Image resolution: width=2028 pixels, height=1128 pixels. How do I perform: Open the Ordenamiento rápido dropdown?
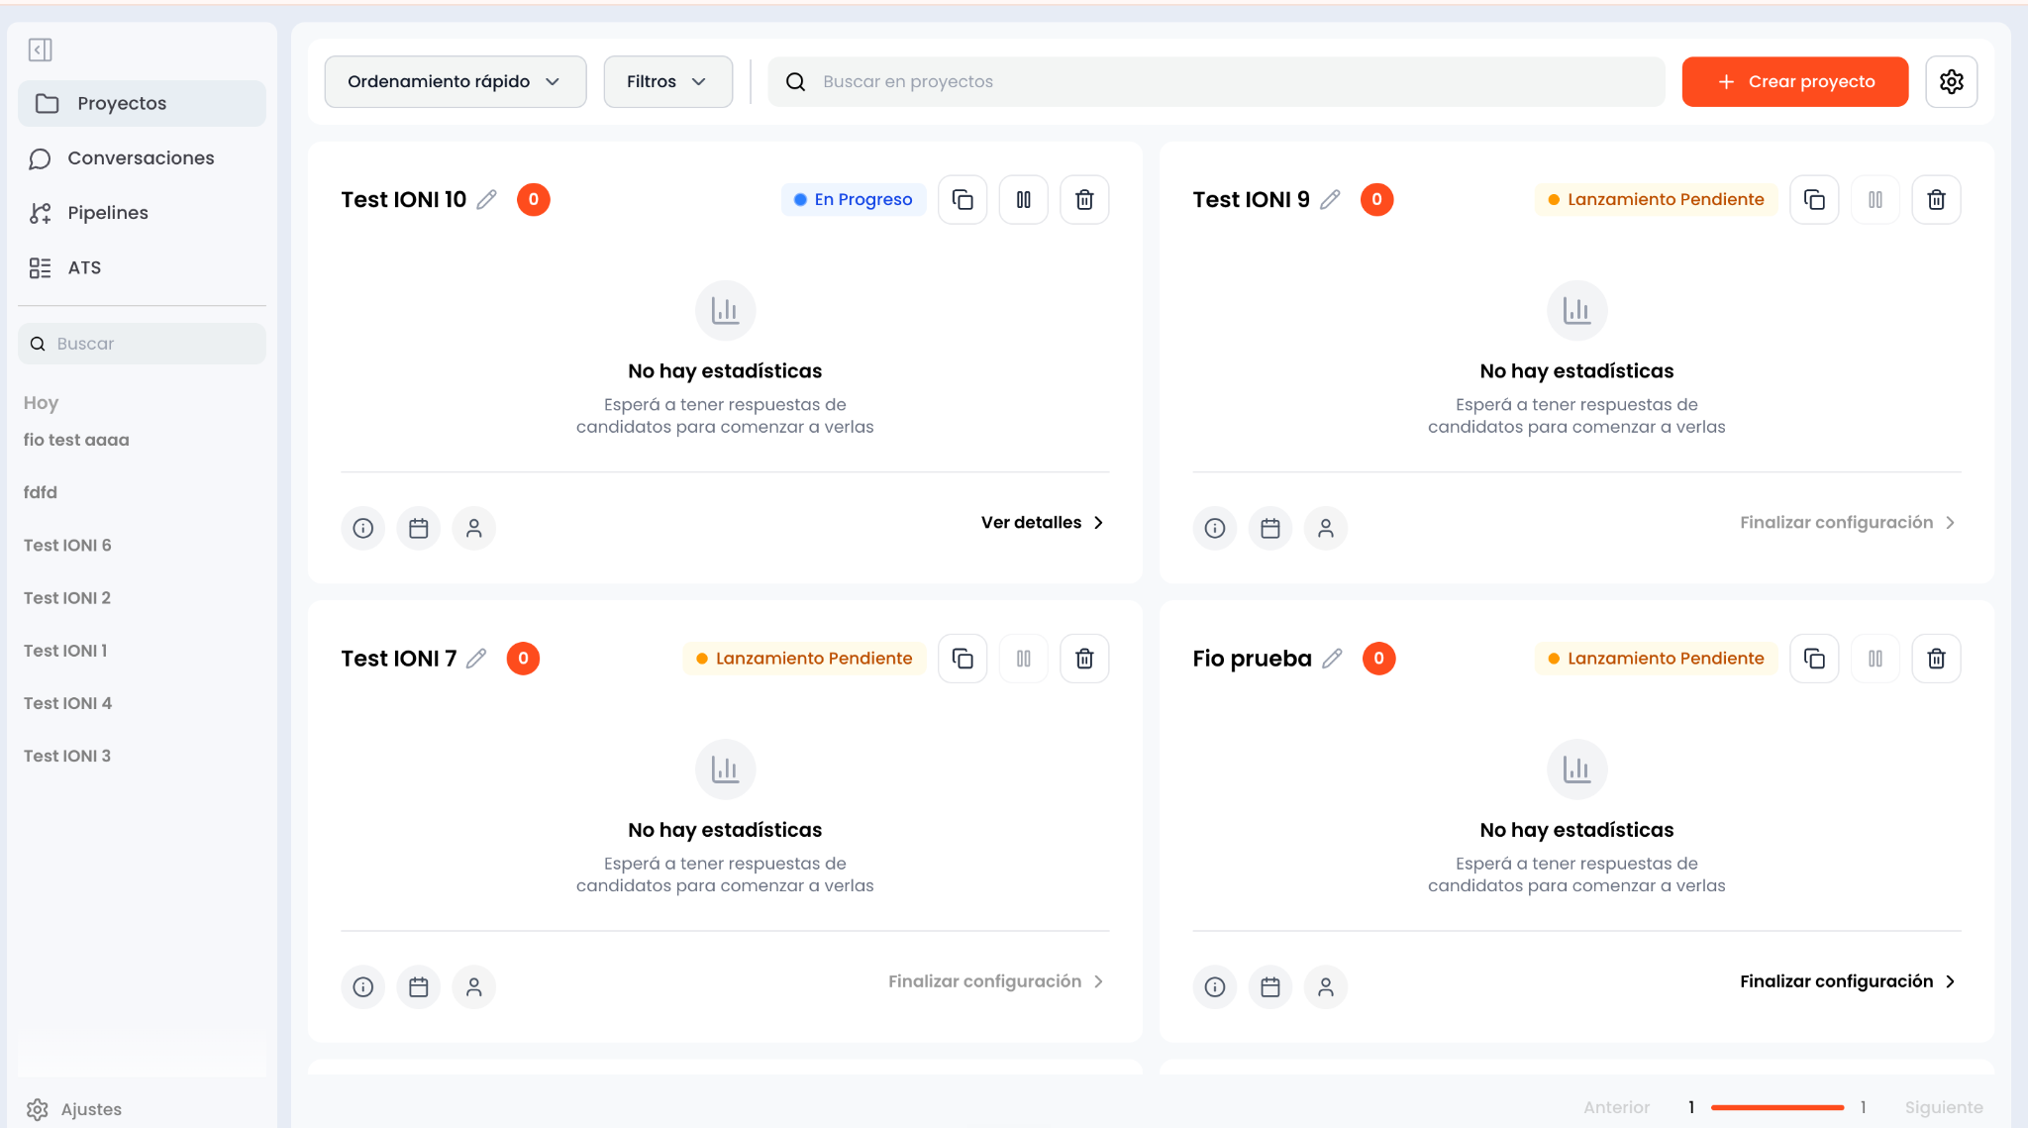click(x=456, y=81)
